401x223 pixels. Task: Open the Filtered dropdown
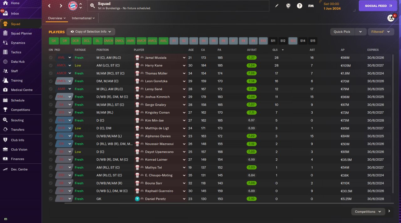click(381, 32)
